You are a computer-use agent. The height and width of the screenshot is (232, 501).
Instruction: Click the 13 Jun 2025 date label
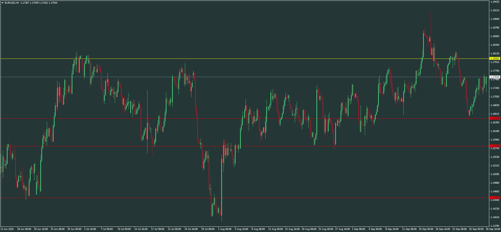[x=7, y=229]
